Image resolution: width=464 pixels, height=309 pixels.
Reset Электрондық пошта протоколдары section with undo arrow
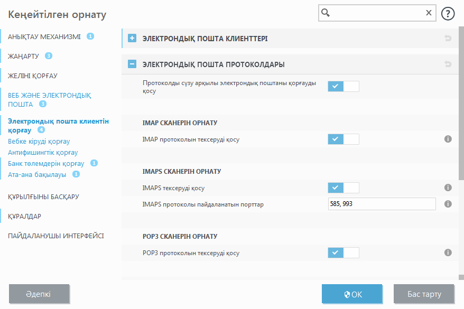pyautogui.click(x=448, y=64)
